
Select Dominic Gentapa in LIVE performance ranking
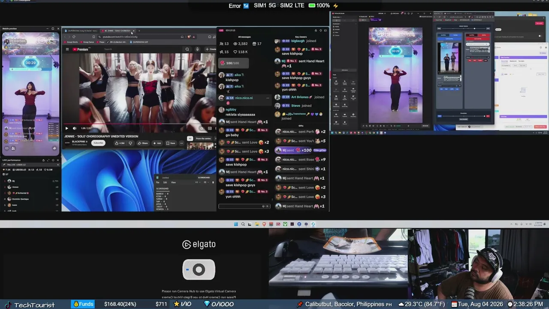point(21,199)
